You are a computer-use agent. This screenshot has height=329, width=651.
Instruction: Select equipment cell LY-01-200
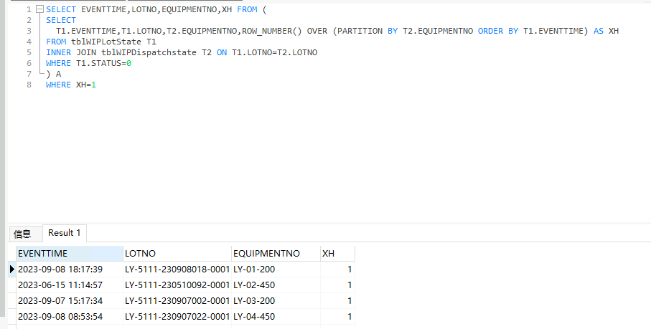click(276, 270)
